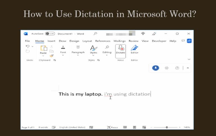
Task: Click the zoom slider handle
Action: 167,127
